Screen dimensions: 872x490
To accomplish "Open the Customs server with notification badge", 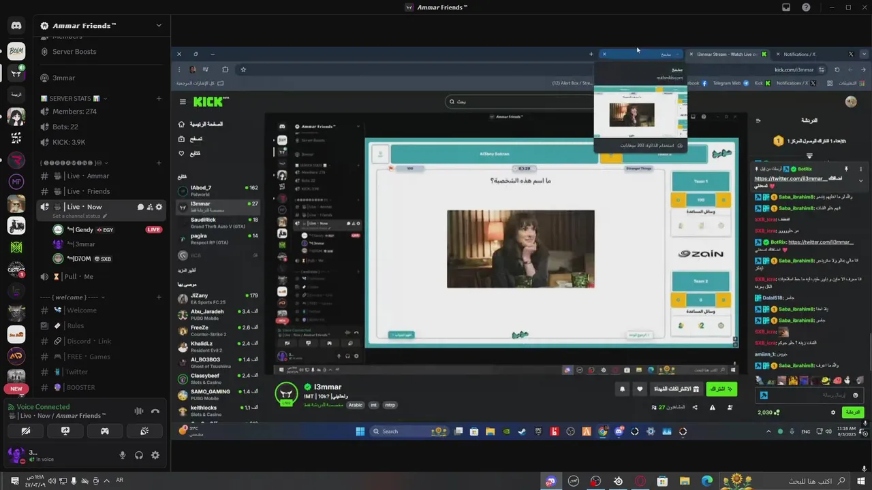I will point(16,269).
